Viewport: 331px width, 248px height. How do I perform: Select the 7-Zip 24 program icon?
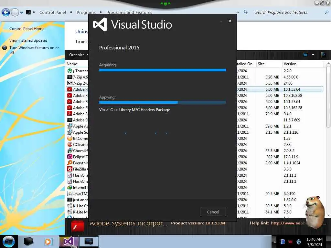[70, 83]
